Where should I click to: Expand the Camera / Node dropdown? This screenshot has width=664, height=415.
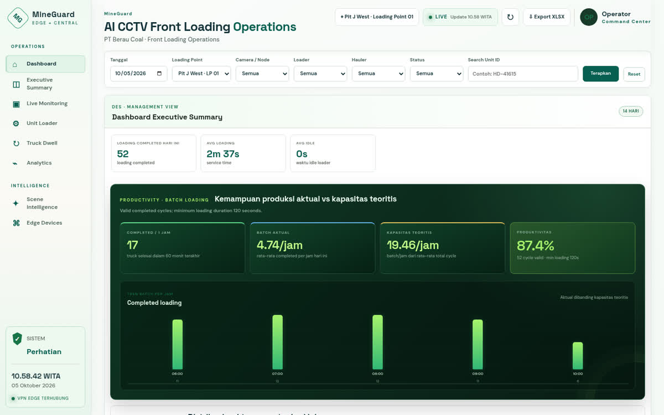click(262, 74)
